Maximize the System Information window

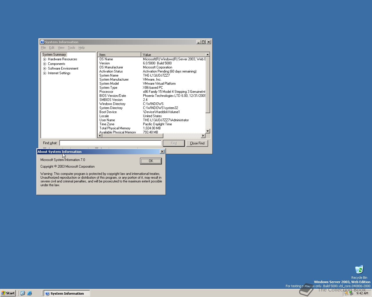[x=203, y=42]
